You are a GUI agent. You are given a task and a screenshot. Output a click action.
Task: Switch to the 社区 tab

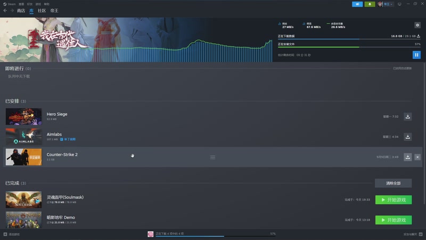pyautogui.click(x=42, y=11)
